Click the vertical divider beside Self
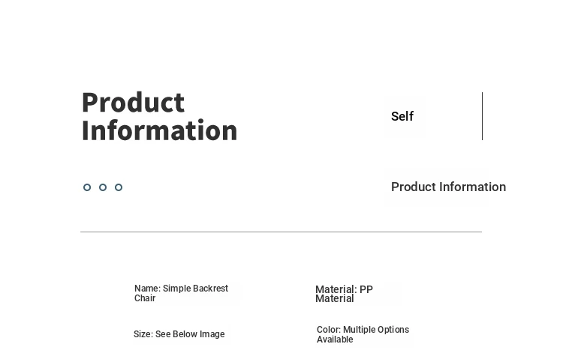 coord(482,116)
